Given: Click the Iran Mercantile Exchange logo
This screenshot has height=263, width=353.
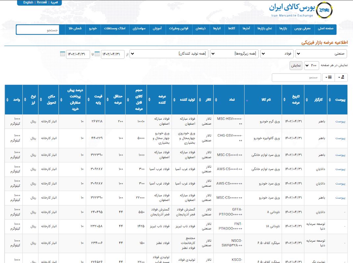Looking at the screenshot, I should (x=301, y=10).
